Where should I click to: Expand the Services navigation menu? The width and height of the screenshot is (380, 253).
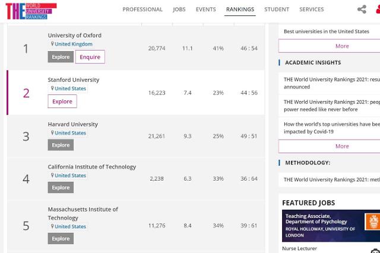point(312,10)
